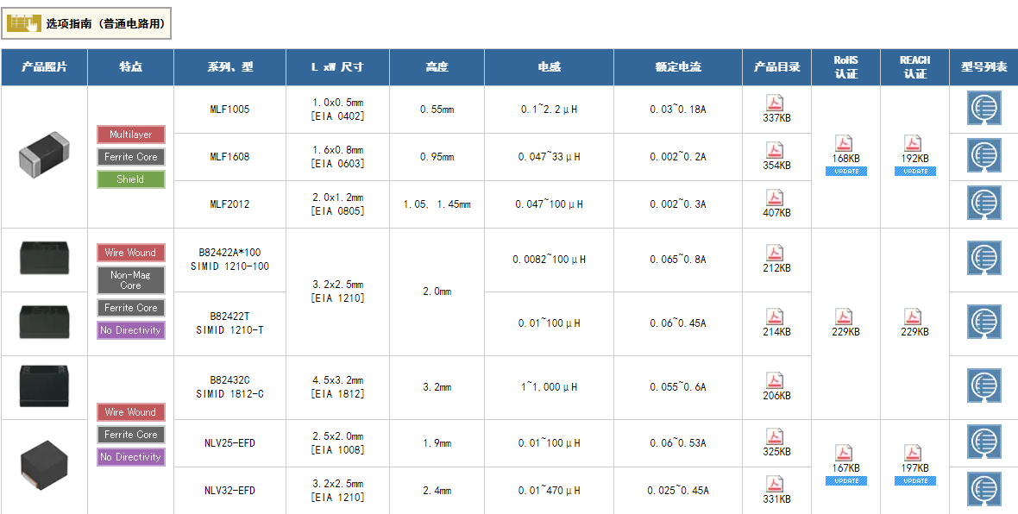Download the 192KB REACH certificate PDF
1018x514 pixels.
pyautogui.click(x=914, y=144)
